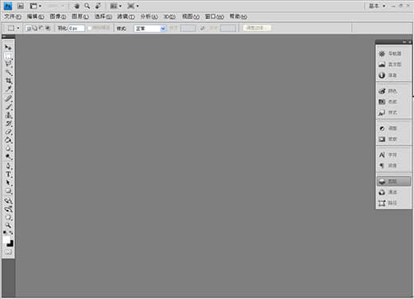Screen dimensions: 414x299
Task: Toggle the 消除锯齿 anti-alias checkbox
Action: pos(90,28)
